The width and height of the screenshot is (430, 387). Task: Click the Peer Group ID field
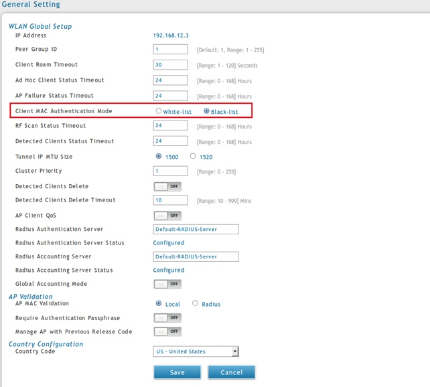point(170,50)
